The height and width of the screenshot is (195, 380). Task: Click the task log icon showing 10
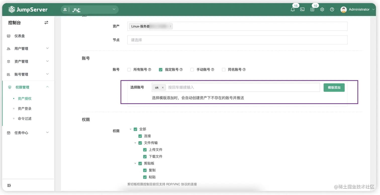(312, 9)
